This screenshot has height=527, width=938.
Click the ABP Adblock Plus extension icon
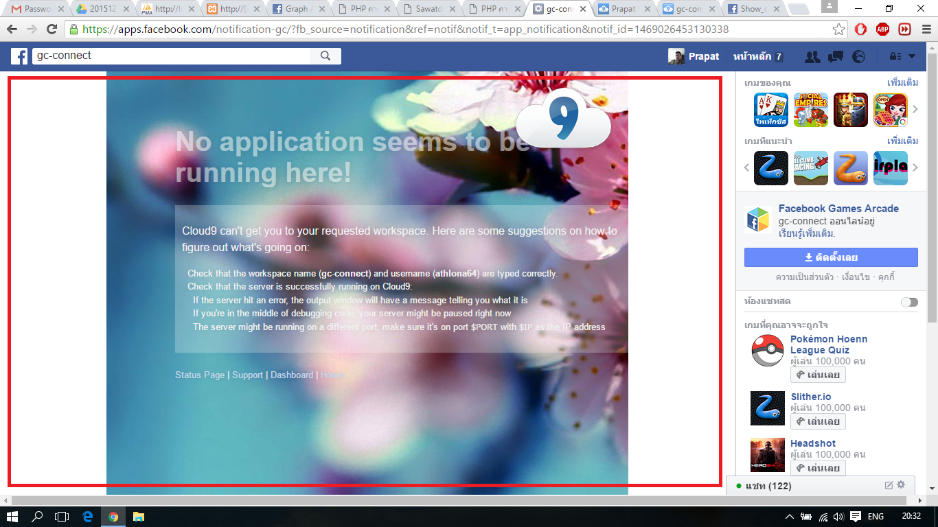click(x=882, y=30)
